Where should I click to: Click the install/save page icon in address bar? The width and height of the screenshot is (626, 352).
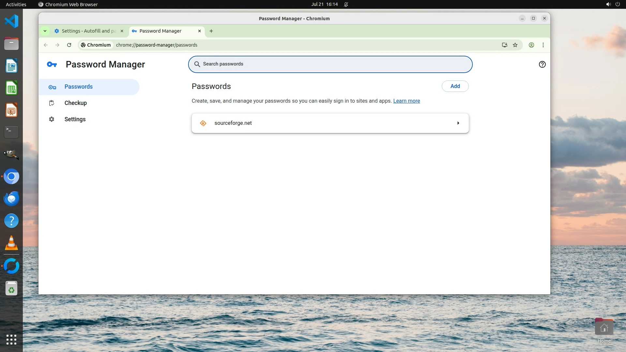point(504,45)
